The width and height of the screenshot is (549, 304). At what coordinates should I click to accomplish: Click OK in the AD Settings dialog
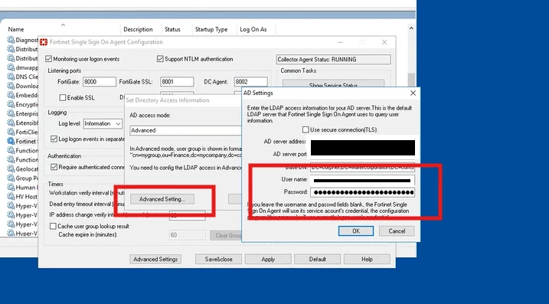coord(356,231)
